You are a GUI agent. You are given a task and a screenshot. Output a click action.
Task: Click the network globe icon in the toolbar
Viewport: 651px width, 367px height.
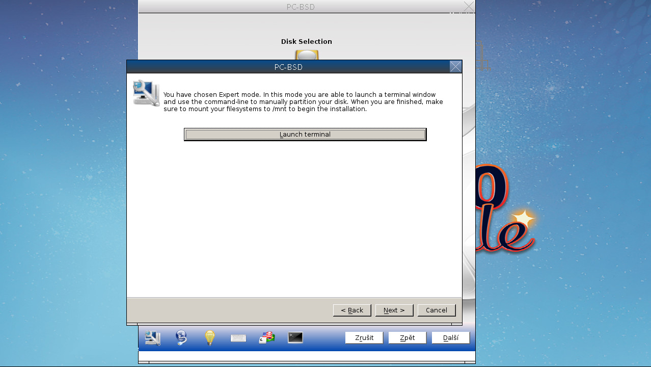pyautogui.click(x=181, y=337)
